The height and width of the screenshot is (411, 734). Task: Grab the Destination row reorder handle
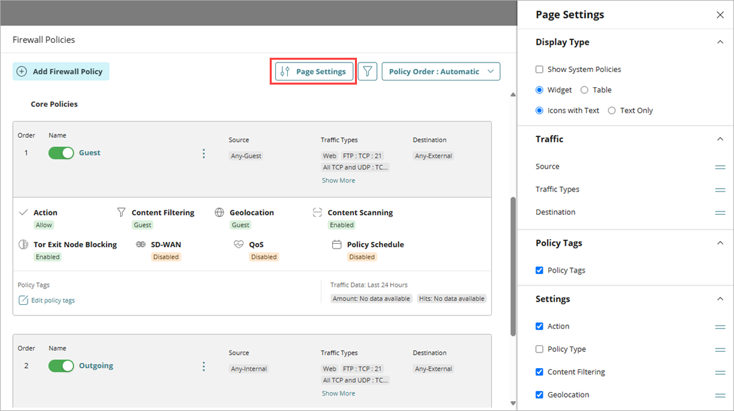coord(720,213)
